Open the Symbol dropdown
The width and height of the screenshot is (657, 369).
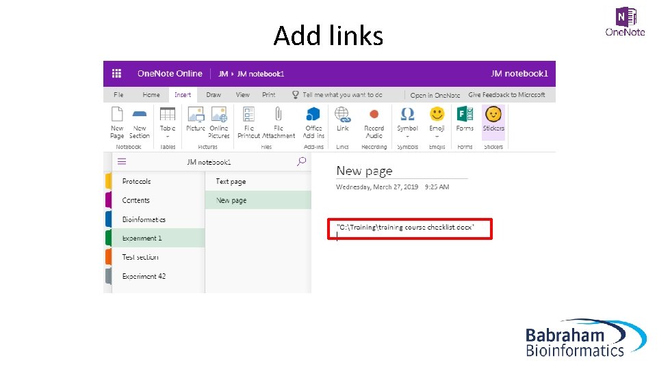click(x=407, y=122)
